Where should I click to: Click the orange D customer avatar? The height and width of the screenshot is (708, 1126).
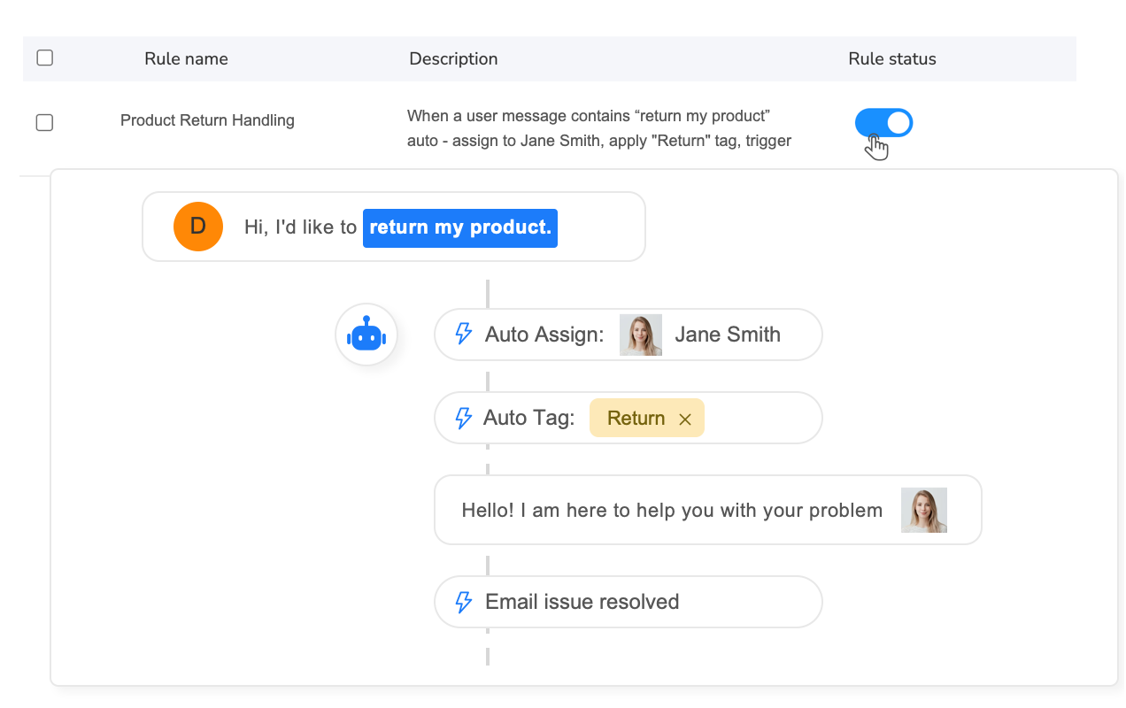[197, 227]
